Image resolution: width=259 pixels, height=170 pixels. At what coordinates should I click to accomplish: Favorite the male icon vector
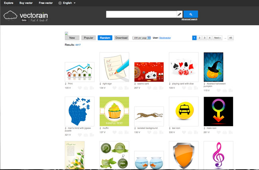[218, 132]
